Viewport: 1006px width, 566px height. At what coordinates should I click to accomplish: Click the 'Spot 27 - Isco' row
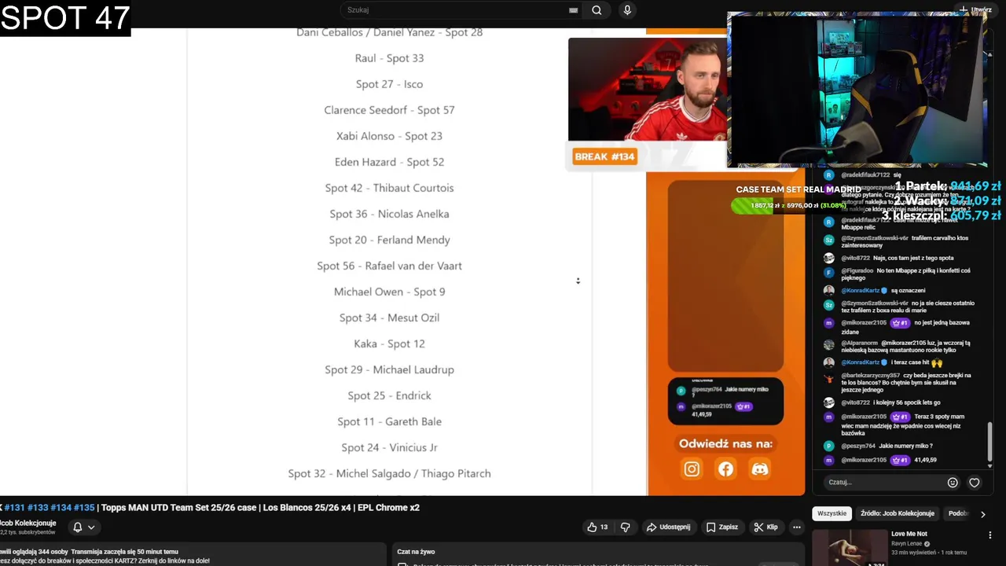(389, 84)
